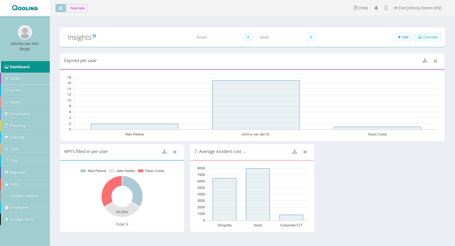
Task: Click the Hooli bar in incident chart
Action: (x=258, y=195)
